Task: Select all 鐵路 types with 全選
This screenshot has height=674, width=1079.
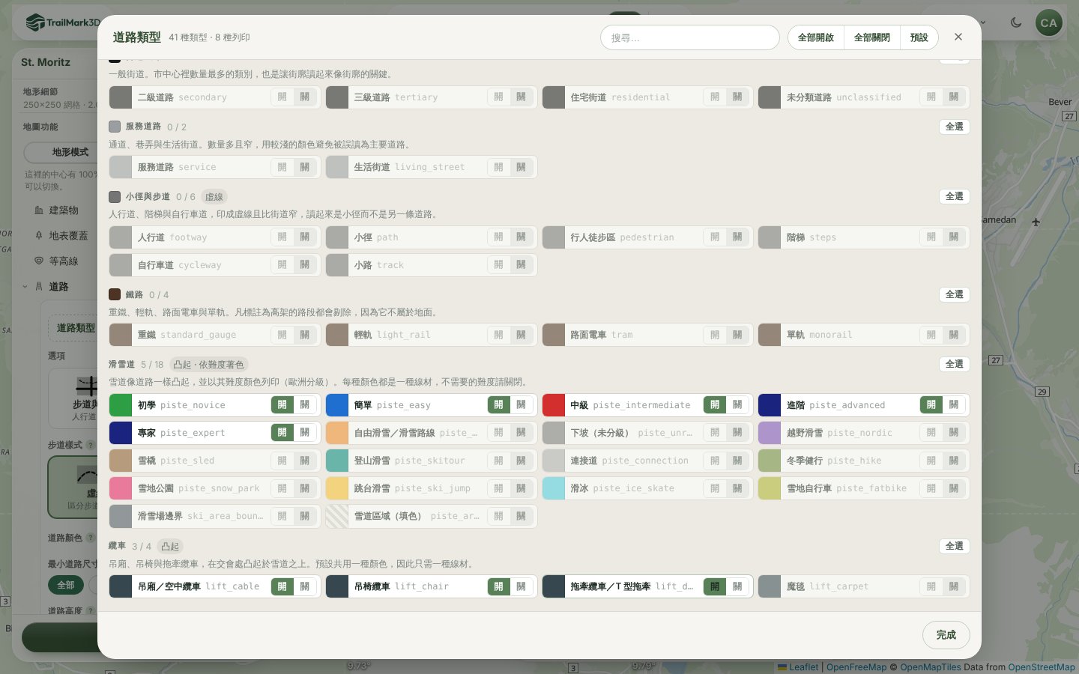Action: (955, 294)
